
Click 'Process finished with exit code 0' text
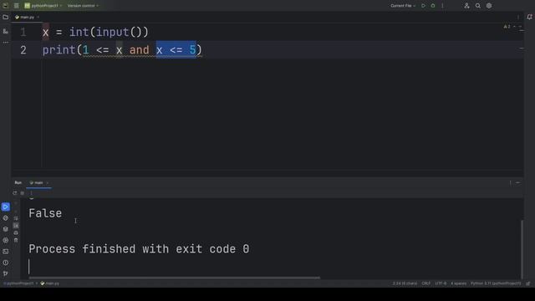pyautogui.click(x=139, y=249)
